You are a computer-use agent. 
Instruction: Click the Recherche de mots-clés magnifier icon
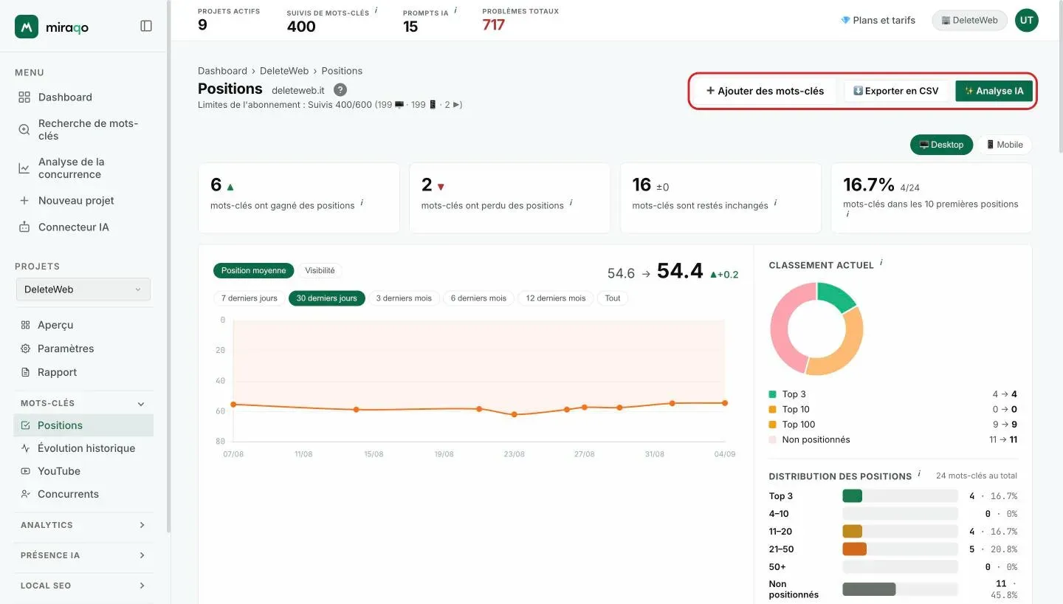(x=24, y=130)
